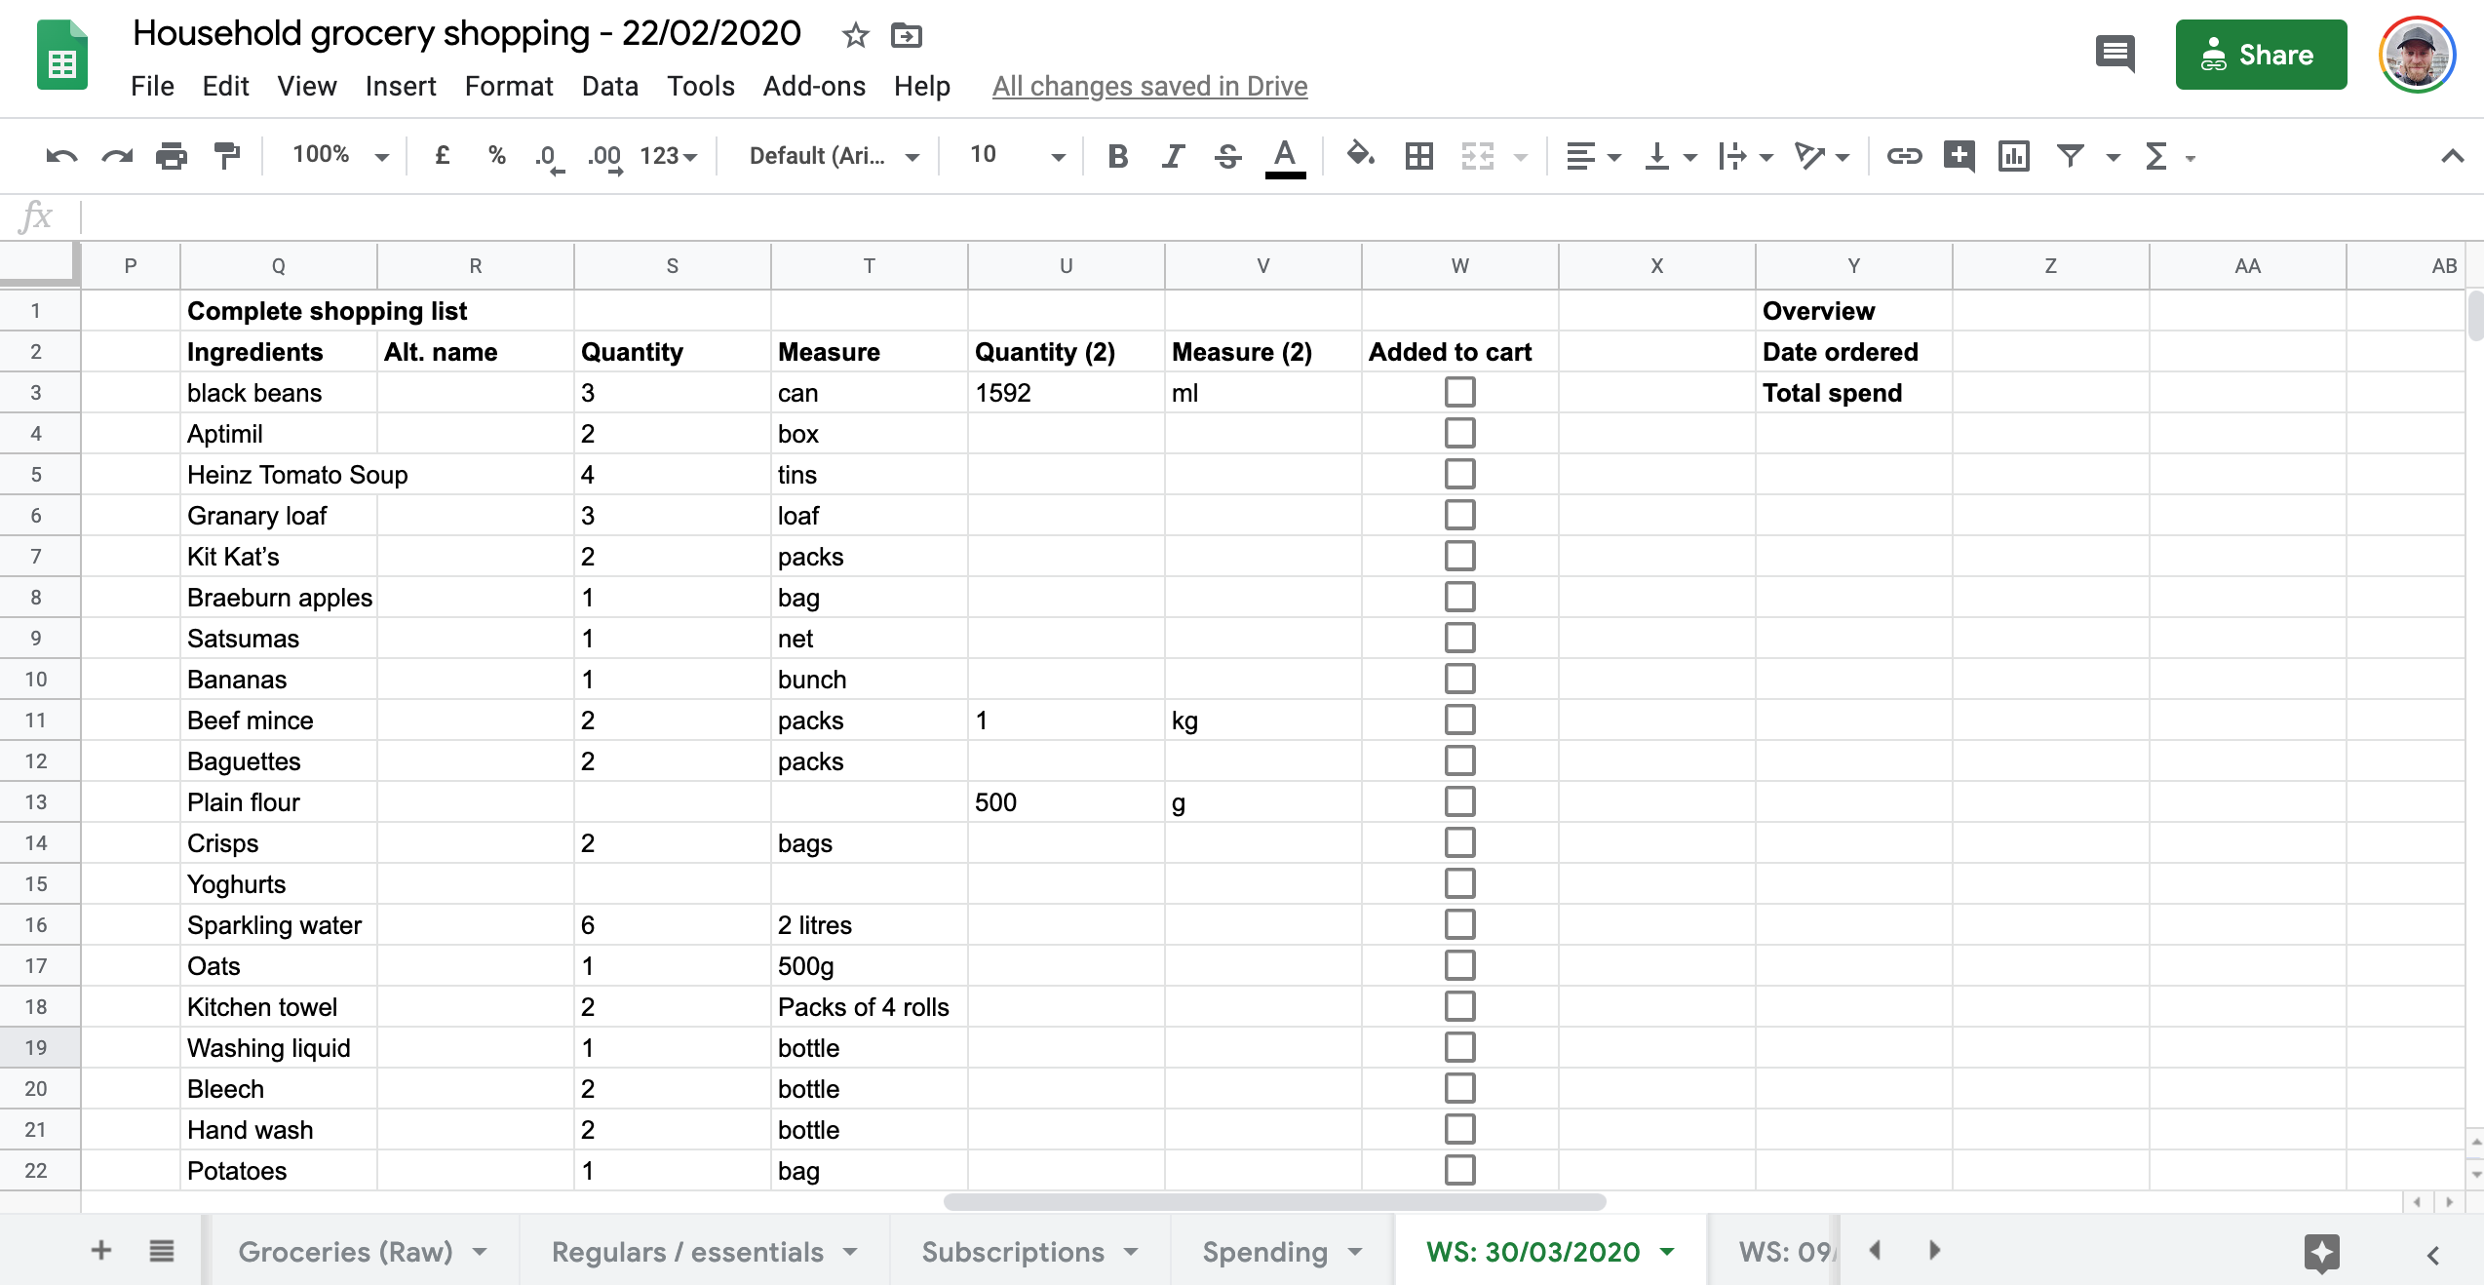The image size is (2484, 1285).
Task: Open the filter views dropdown arrow
Action: tap(2113, 157)
